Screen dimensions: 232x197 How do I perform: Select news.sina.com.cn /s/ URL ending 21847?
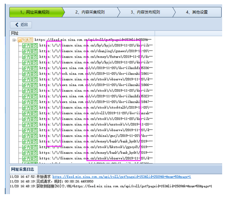[x=96, y=102]
